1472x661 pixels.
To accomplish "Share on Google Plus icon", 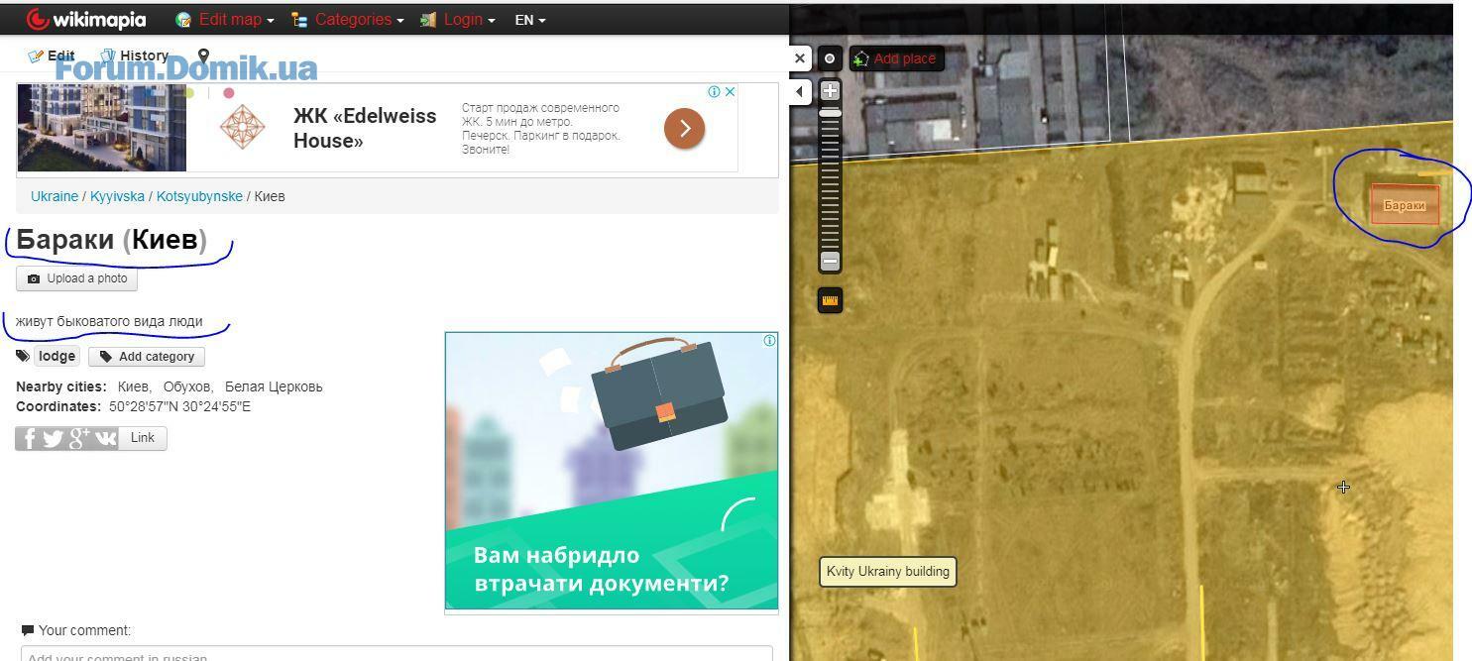I will pyautogui.click(x=79, y=438).
